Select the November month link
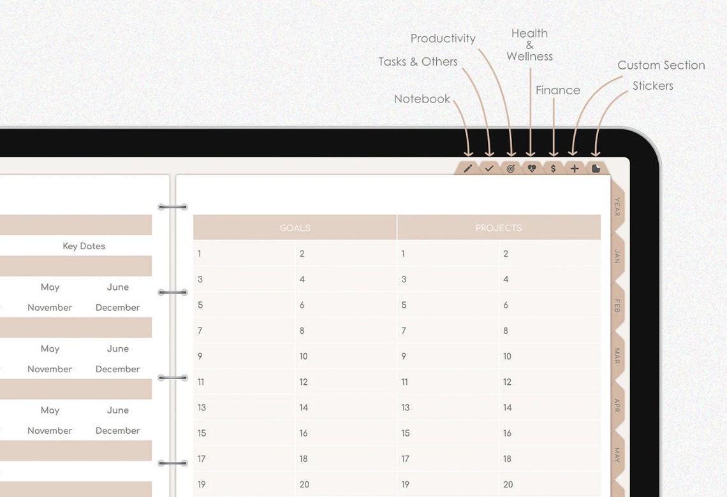Viewport: 727px width, 497px height. point(49,307)
